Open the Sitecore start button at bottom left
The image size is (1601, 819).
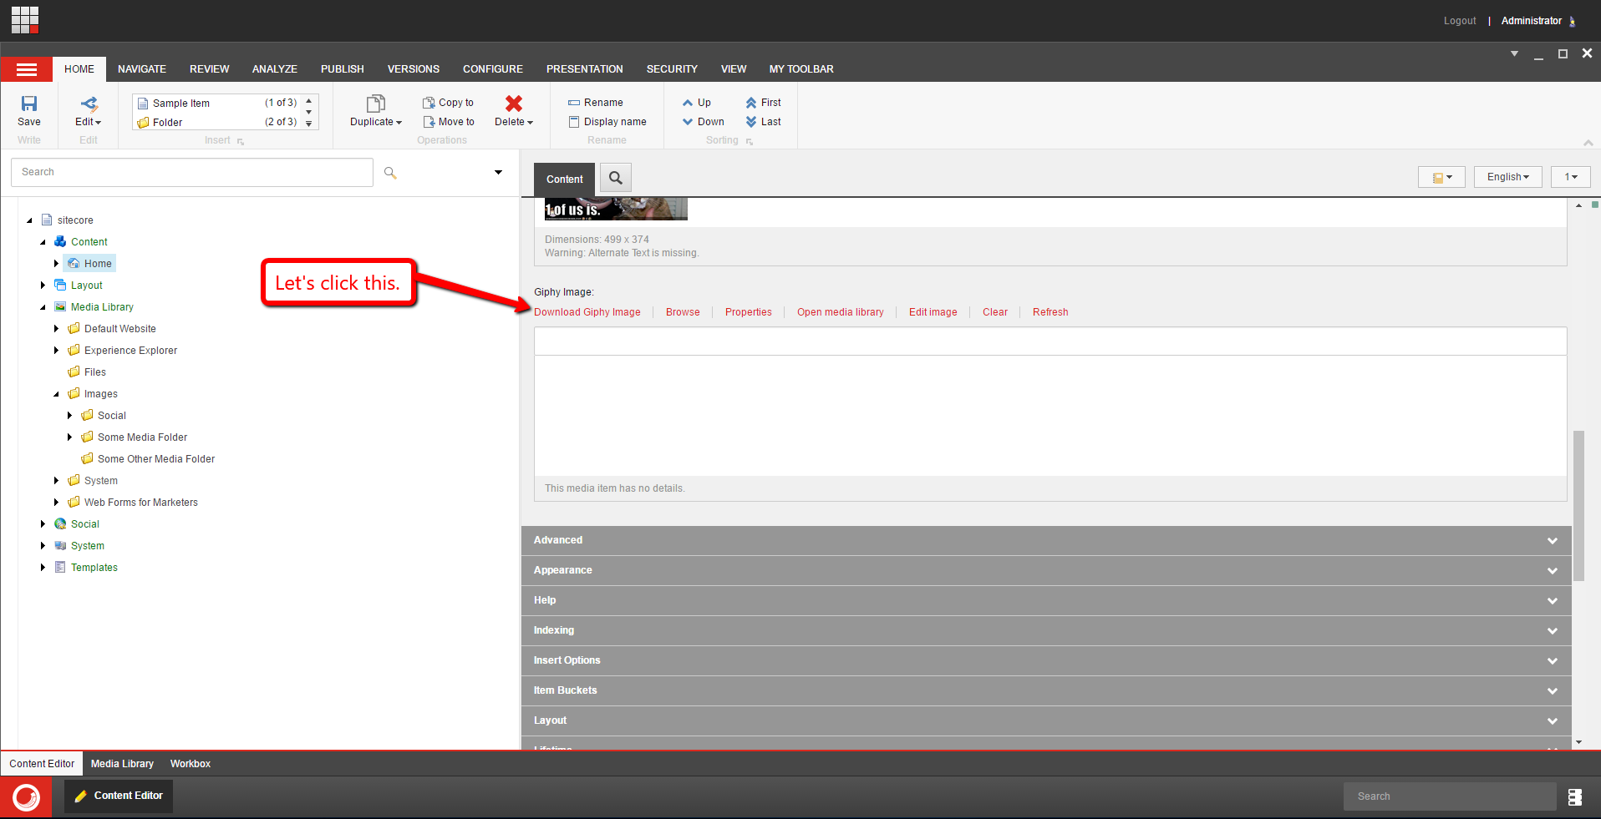(26, 797)
